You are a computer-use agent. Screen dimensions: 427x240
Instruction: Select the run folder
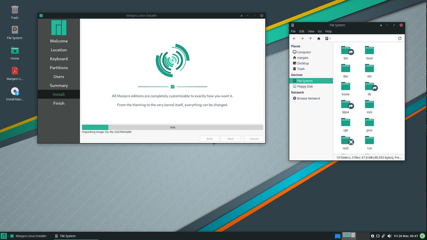369,143
